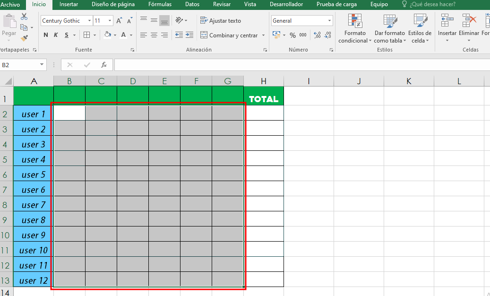Switch to the Fórmulas ribbon tab
This screenshot has width=490, height=296.
coord(160,4)
